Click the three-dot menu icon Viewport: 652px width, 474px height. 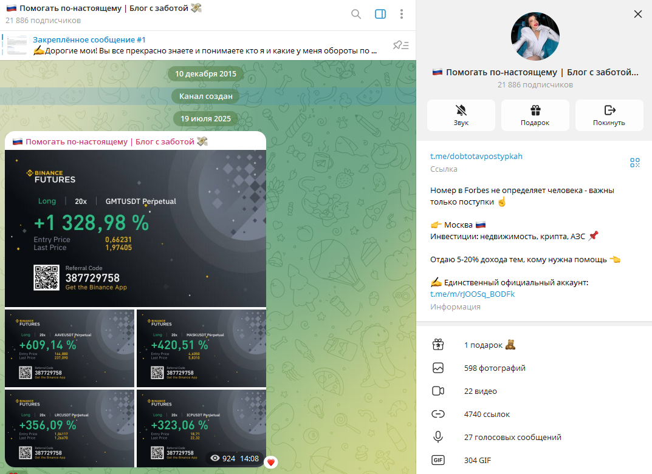[x=402, y=13]
